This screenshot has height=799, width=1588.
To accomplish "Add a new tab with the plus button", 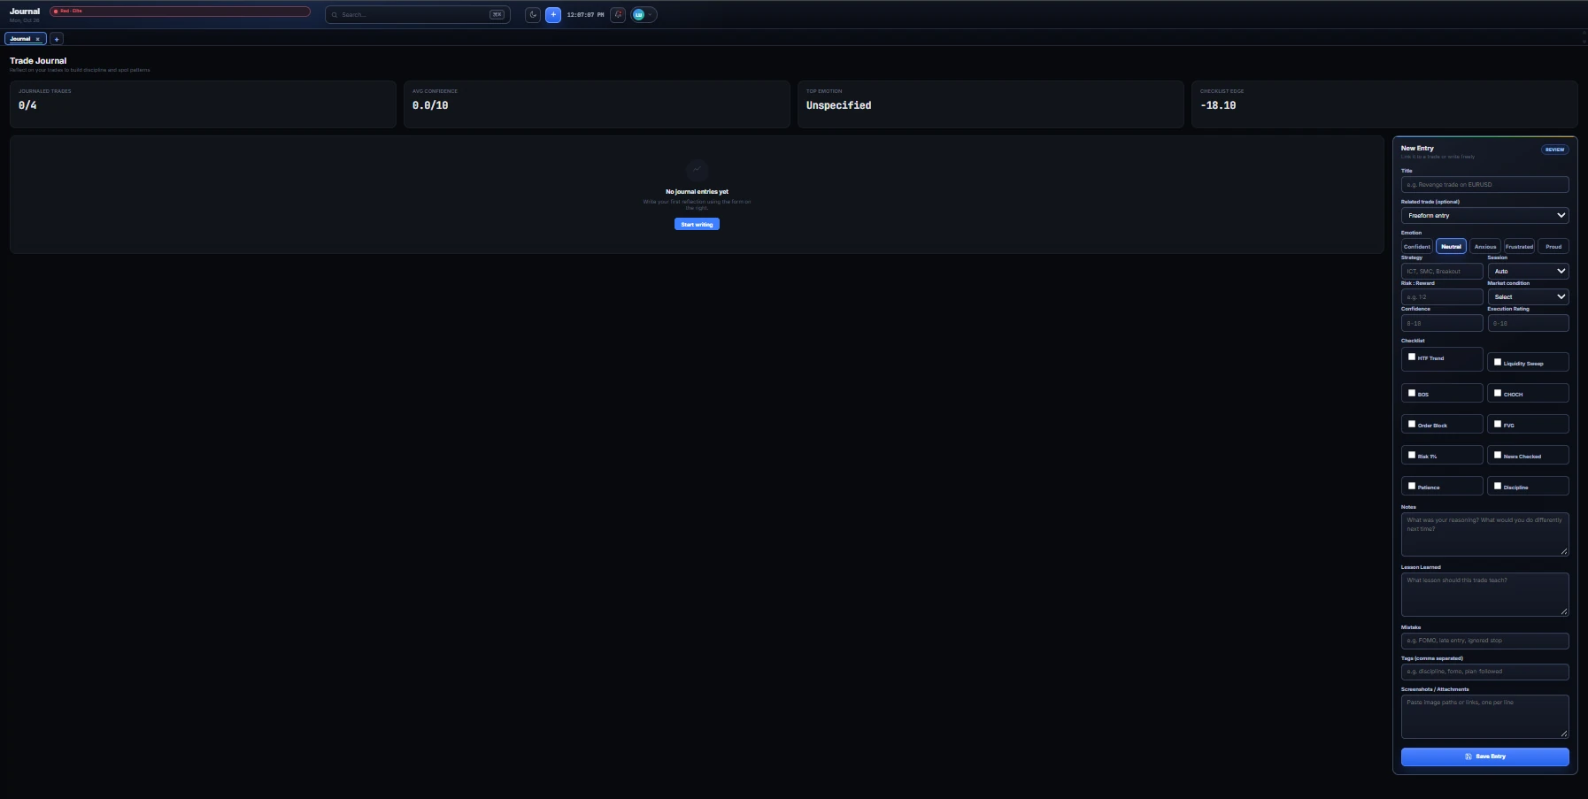I will [x=57, y=39].
